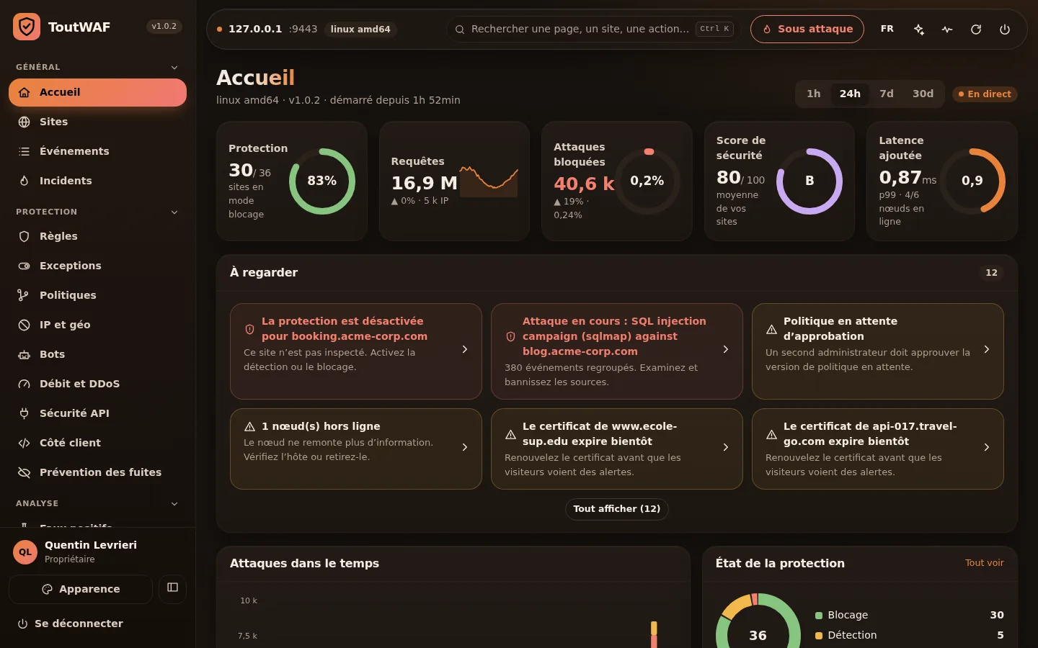The image size is (1038, 648).
Task: Collapse the GÉNÉRAL sidebar section
Action: coord(174,67)
